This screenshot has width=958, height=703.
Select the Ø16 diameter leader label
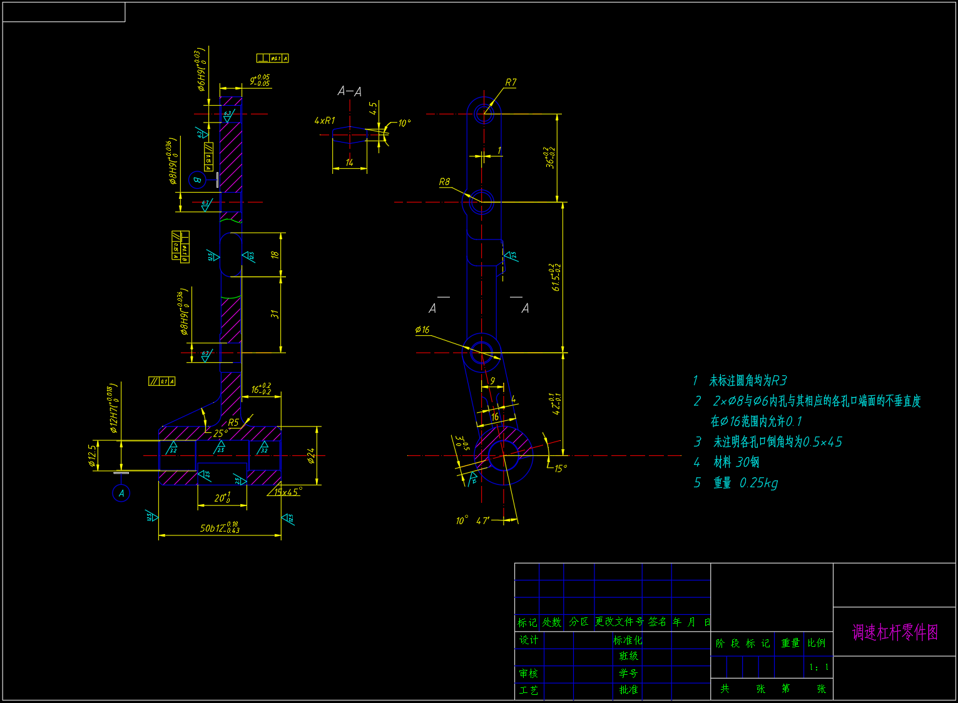422,330
